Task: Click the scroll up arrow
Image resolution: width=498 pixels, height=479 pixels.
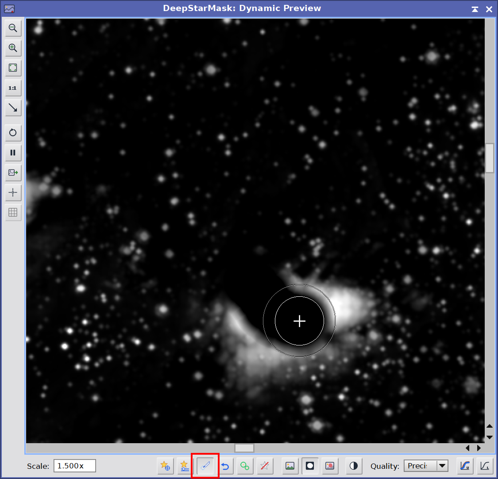Action: (x=490, y=426)
